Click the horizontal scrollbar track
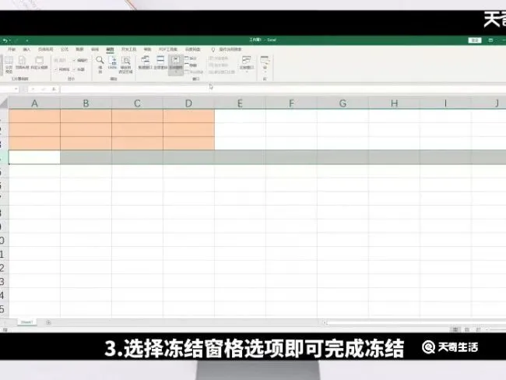 [x=416, y=322]
